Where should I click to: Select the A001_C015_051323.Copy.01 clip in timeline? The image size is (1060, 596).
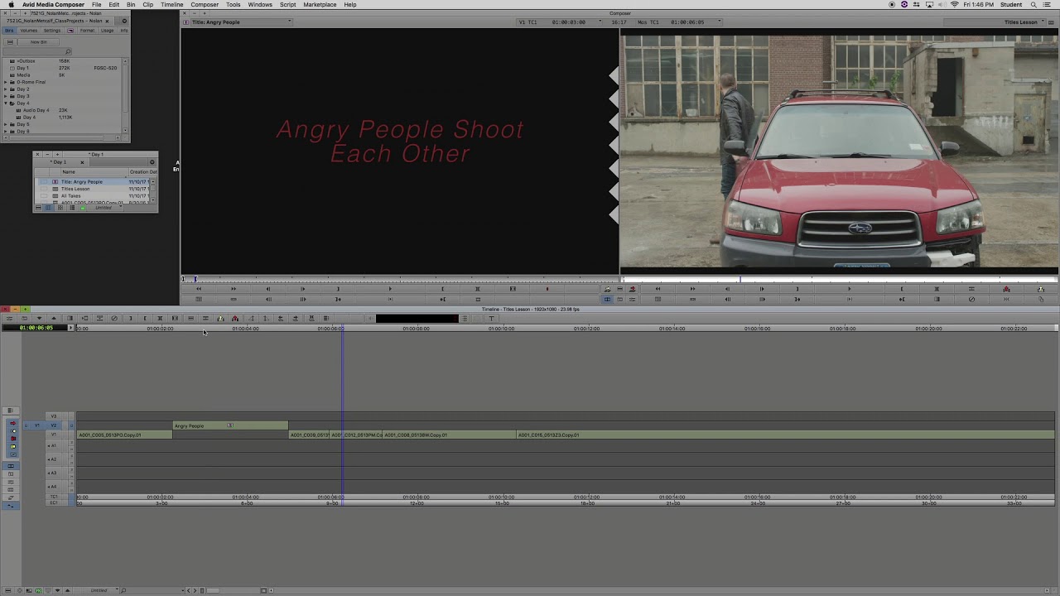click(x=785, y=435)
